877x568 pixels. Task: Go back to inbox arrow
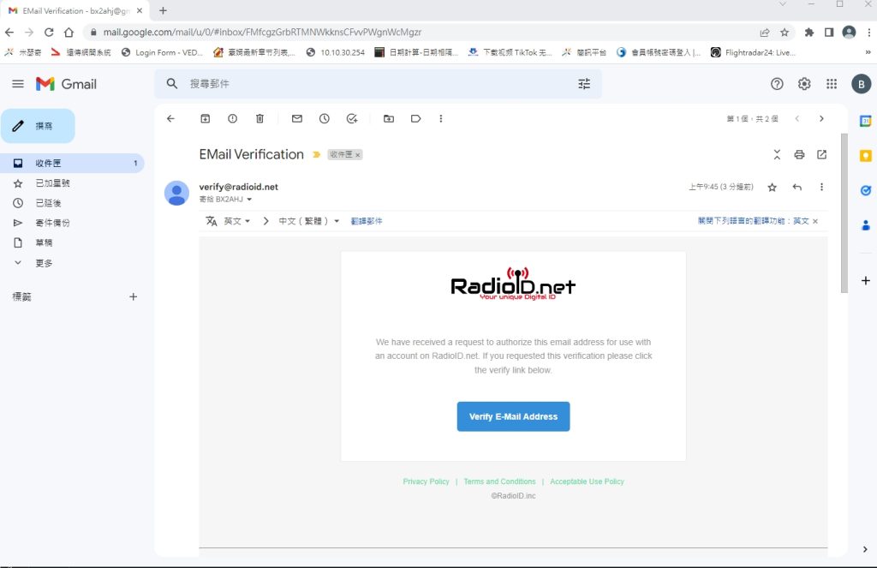coord(170,118)
